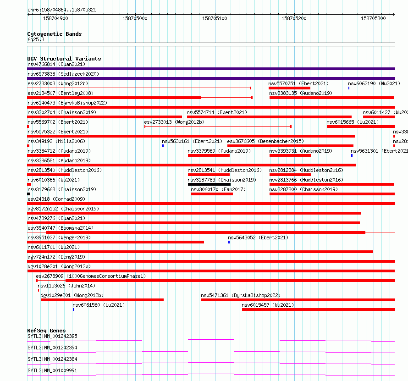408x381 pixels.
Task: Select nsv2813766 (Huddleston2016) label
Action: (306, 180)
